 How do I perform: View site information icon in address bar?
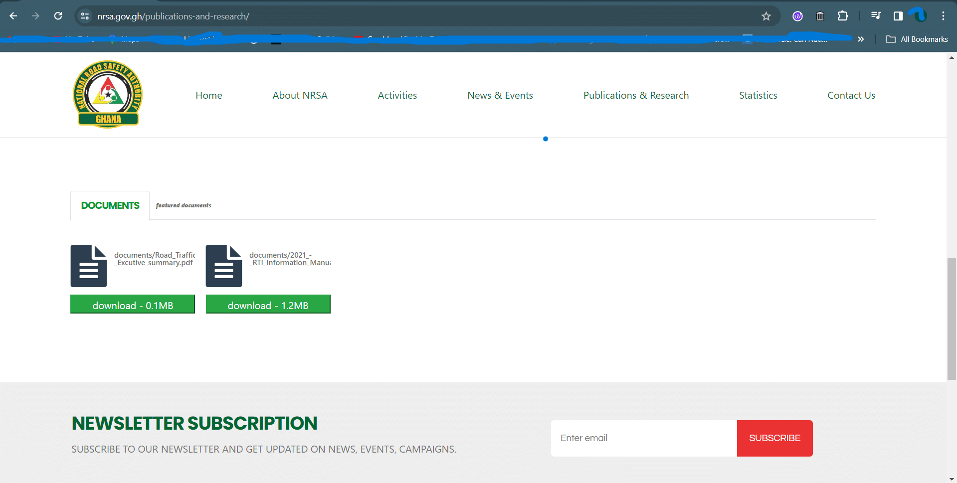click(x=85, y=16)
